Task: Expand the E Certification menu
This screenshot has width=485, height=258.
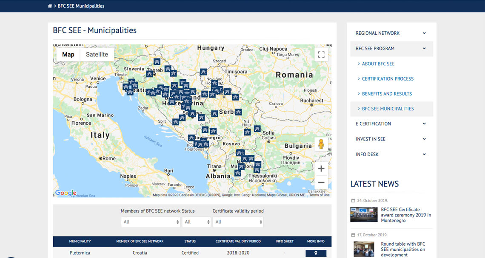Action: coord(391,124)
